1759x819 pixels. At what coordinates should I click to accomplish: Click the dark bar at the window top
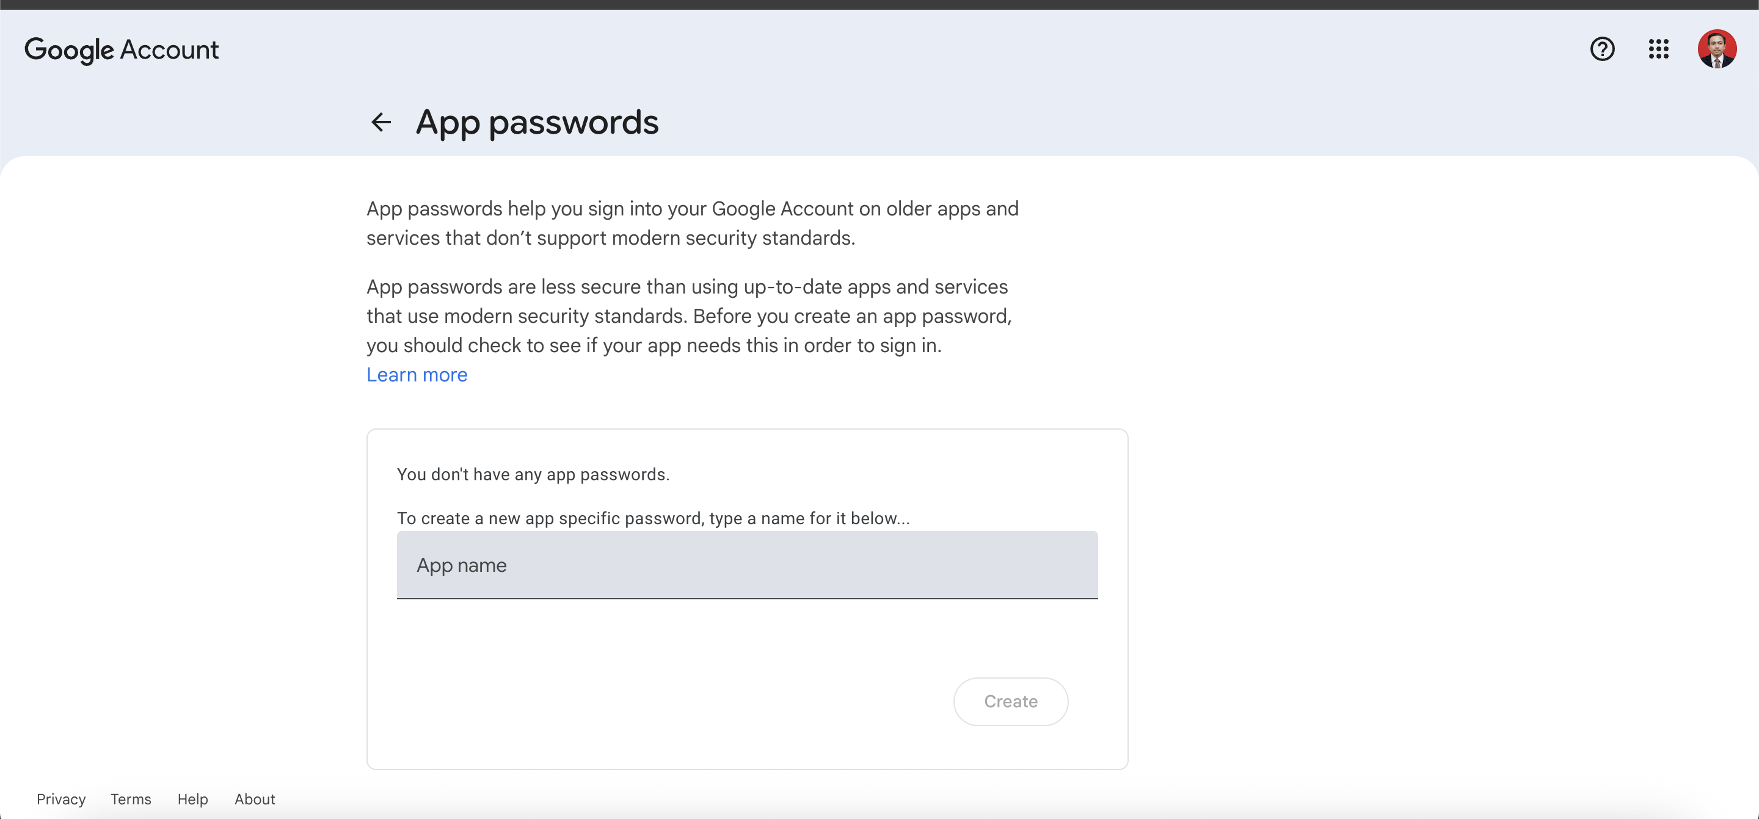pos(879,4)
